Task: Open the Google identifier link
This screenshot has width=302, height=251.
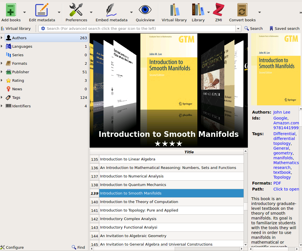Action: tap(280, 118)
